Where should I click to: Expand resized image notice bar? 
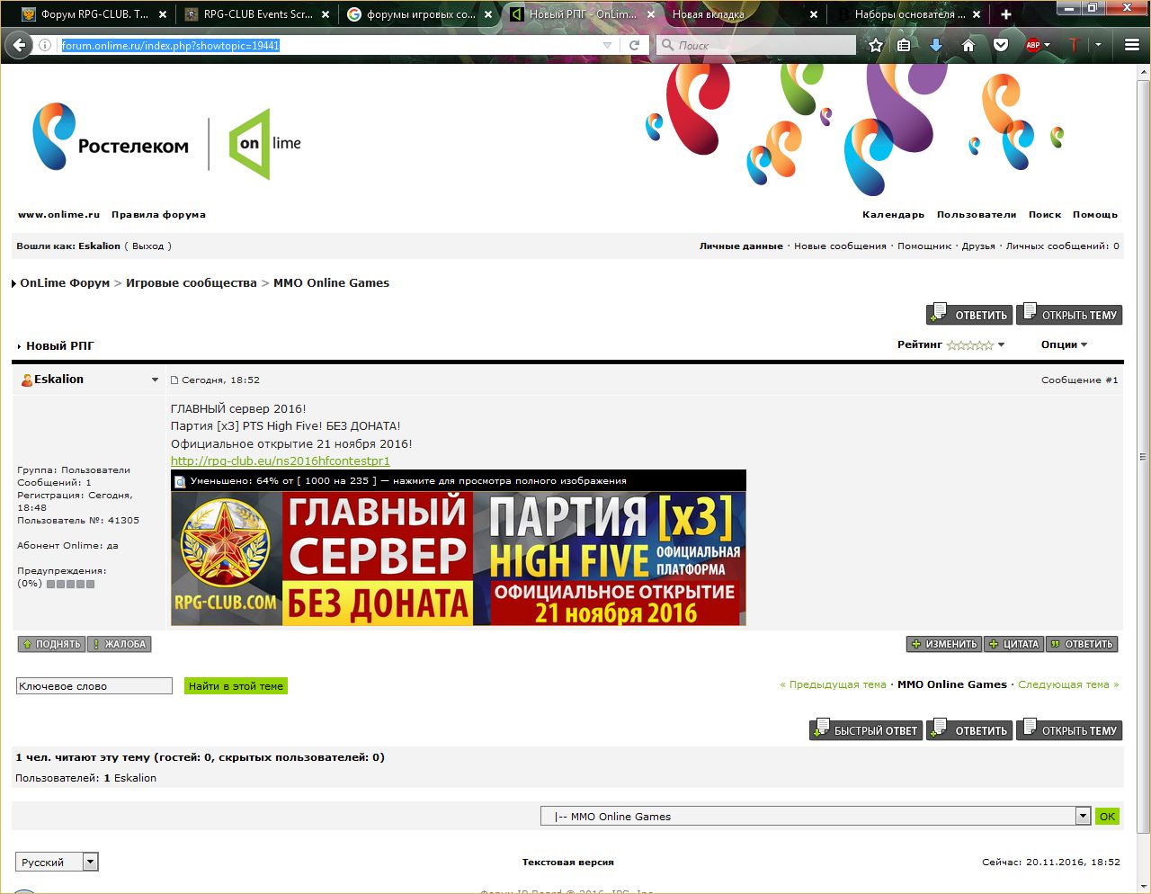(459, 480)
